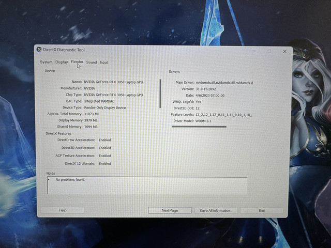Click the disabled maximize window button
Viewport: 331px width, 248px height.
coord(269,51)
